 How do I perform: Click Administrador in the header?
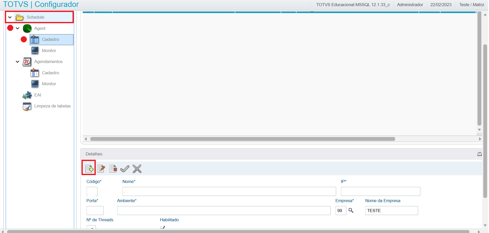(x=410, y=5)
